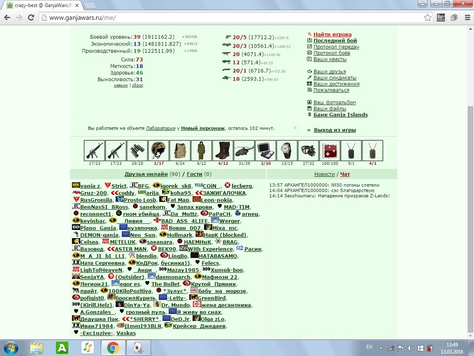Select the laptop item 2/10
This screenshot has width=474, height=356.
pos(266,150)
